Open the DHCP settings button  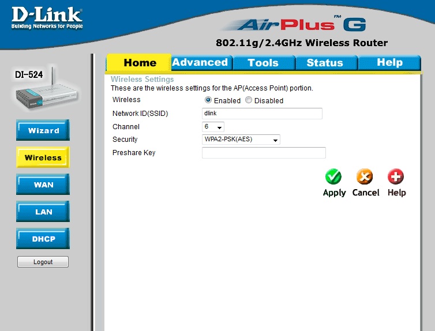pos(43,238)
